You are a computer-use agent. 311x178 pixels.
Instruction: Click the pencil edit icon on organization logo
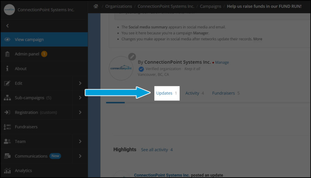(x=132, y=57)
